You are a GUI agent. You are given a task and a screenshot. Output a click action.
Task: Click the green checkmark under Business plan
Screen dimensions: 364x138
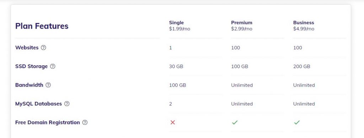297,122
